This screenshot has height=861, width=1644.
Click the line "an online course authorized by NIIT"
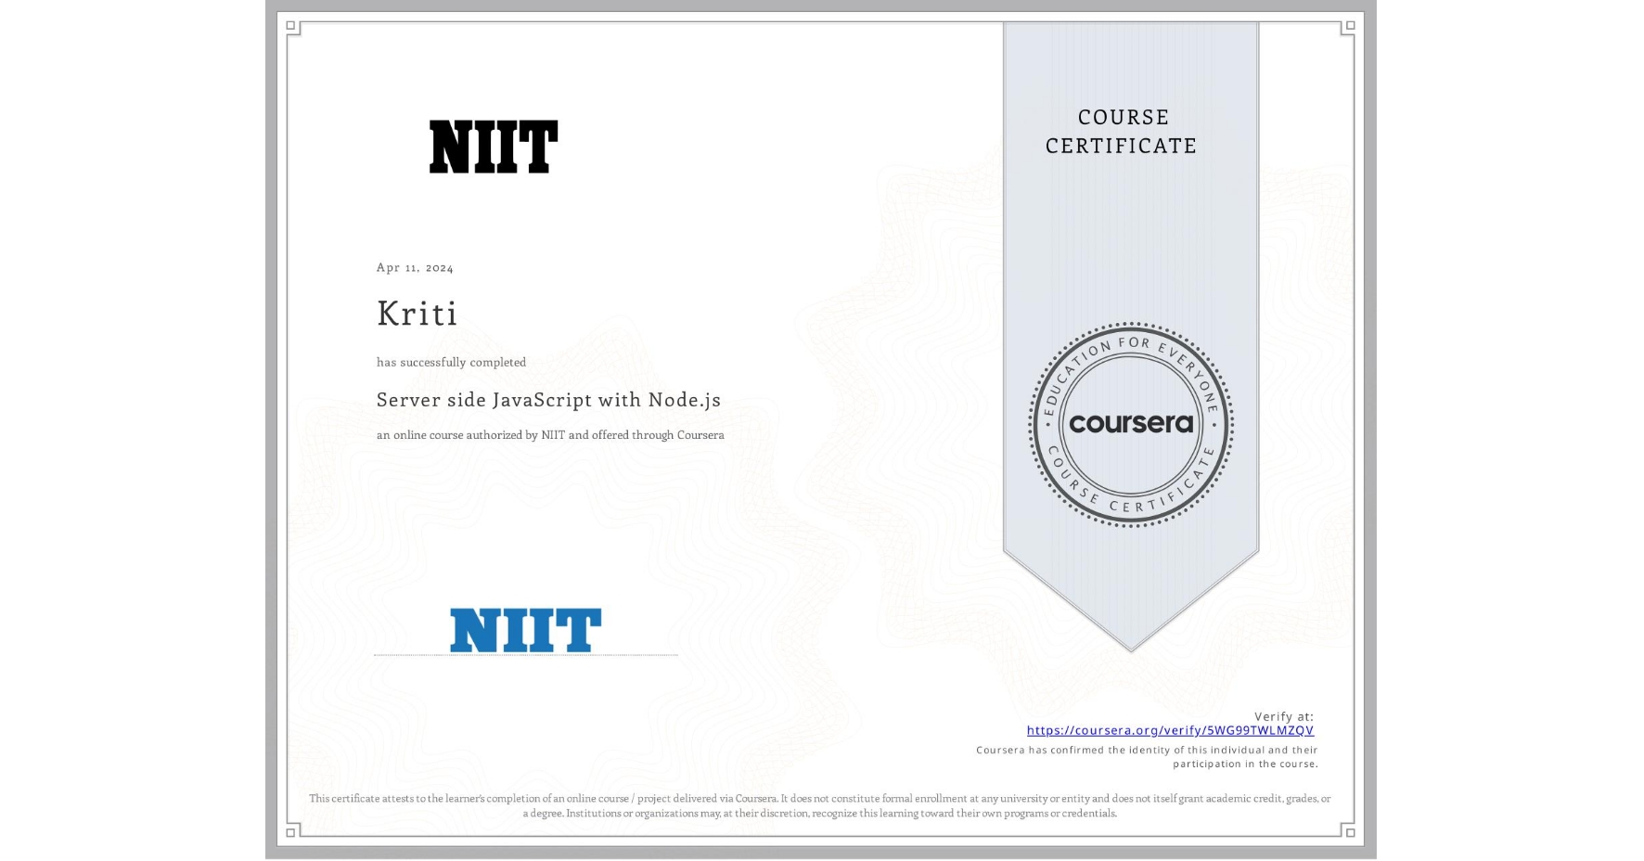(550, 434)
